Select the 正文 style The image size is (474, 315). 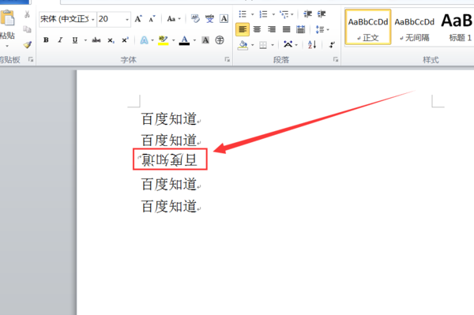368,27
